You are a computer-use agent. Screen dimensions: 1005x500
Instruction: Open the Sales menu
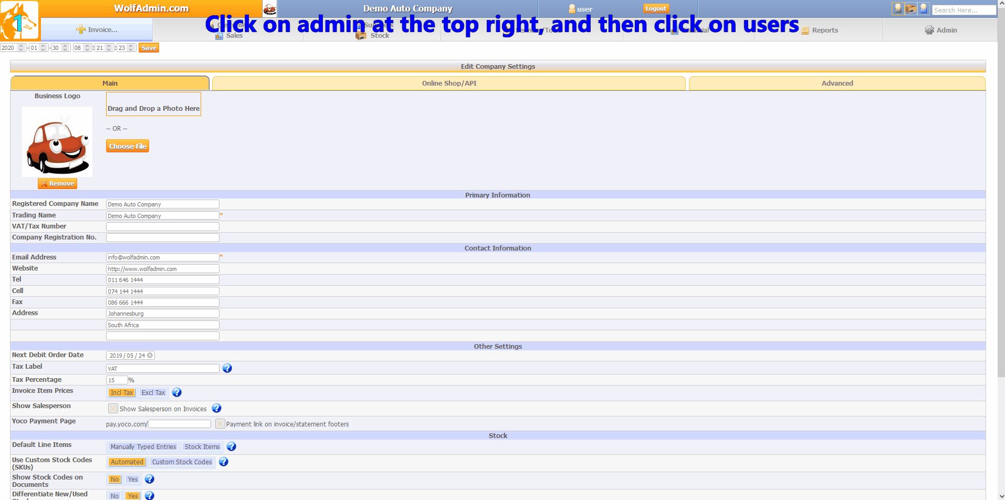(229, 35)
